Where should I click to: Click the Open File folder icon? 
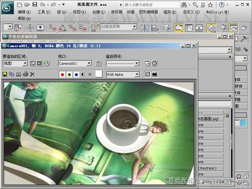point(27,5)
